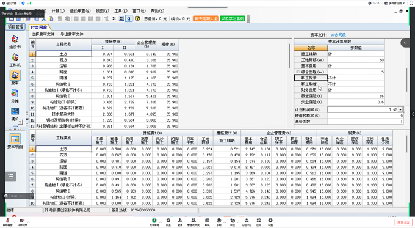This screenshot has width=415, height=228.
Task: Select the 费率 sidebar icon
Action: (x=15, y=78)
